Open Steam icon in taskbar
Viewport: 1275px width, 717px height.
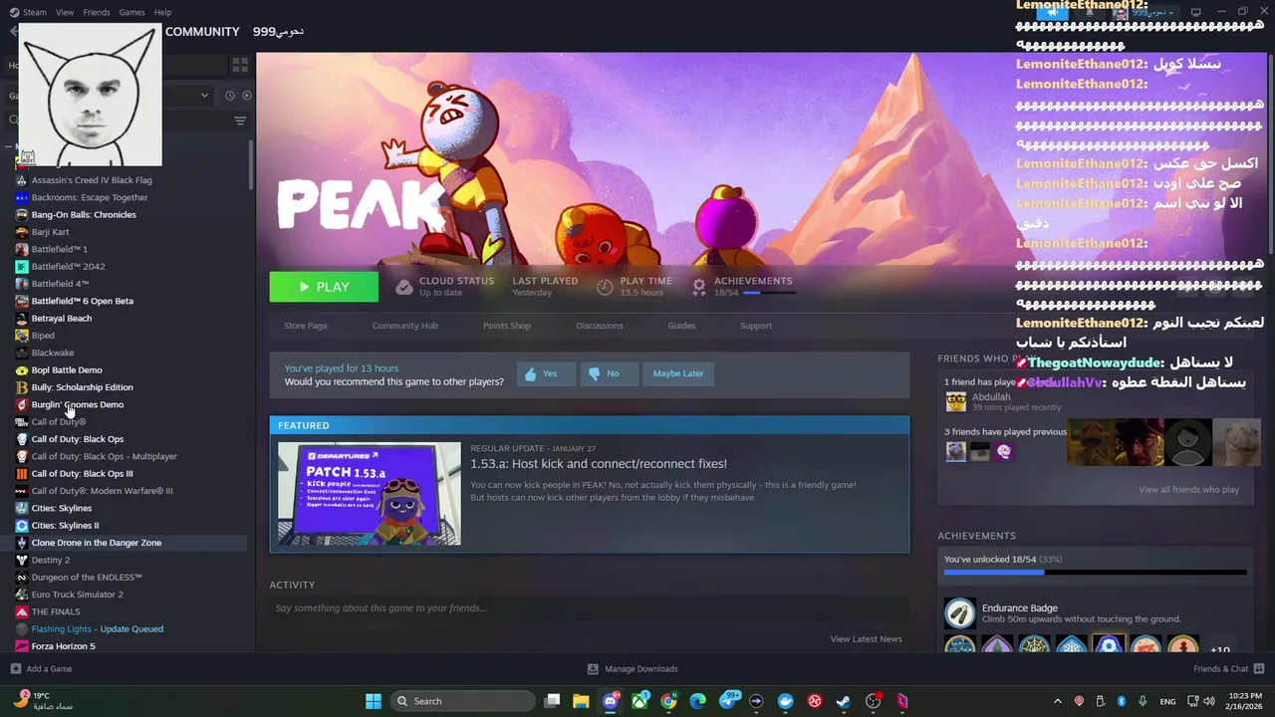pyautogui.click(x=843, y=701)
